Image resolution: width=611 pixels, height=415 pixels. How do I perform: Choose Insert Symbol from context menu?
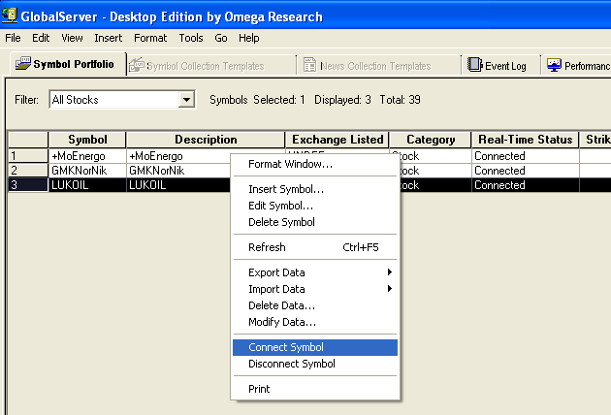point(315,189)
